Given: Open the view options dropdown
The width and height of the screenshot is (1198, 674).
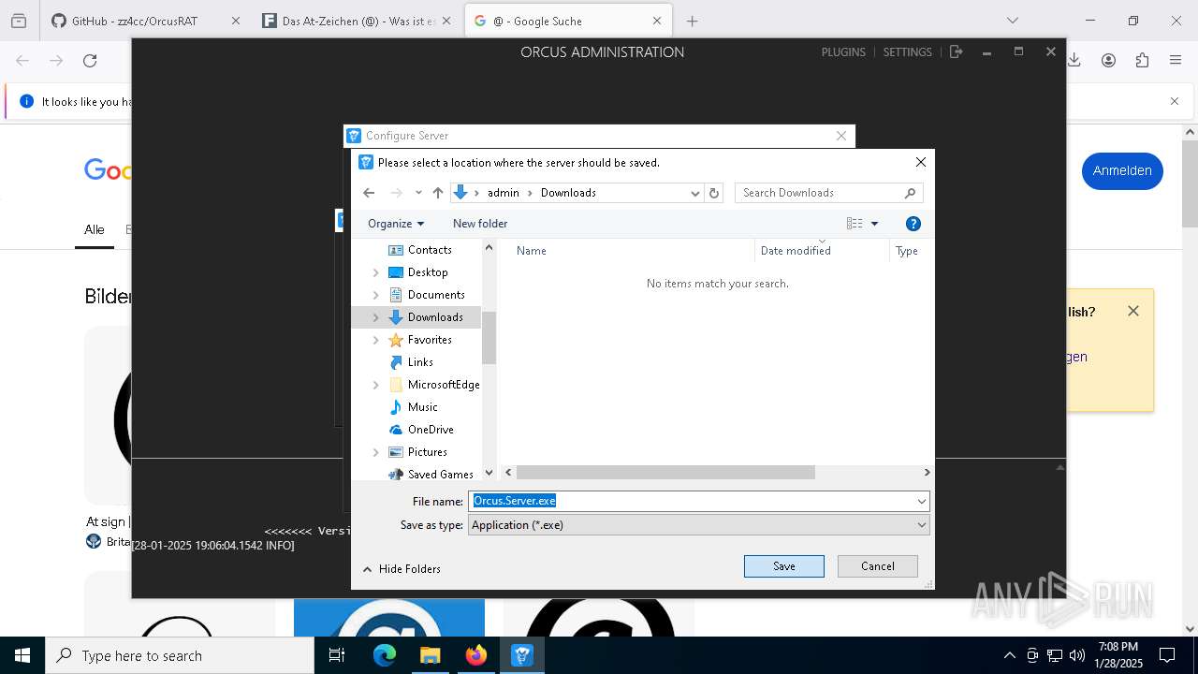Looking at the screenshot, I should click(875, 224).
